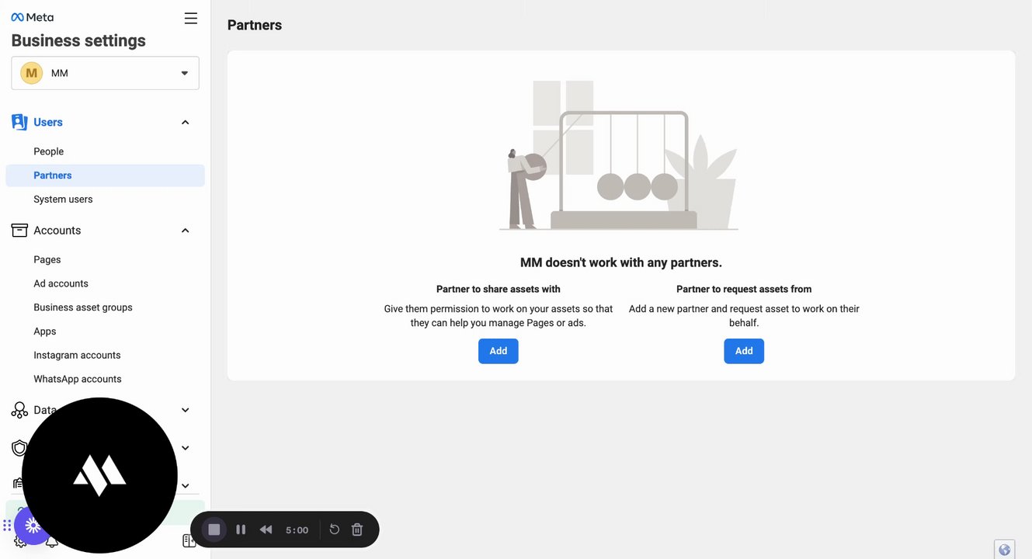Click the Data sources nodes icon
1032x559 pixels.
tap(19, 410)
